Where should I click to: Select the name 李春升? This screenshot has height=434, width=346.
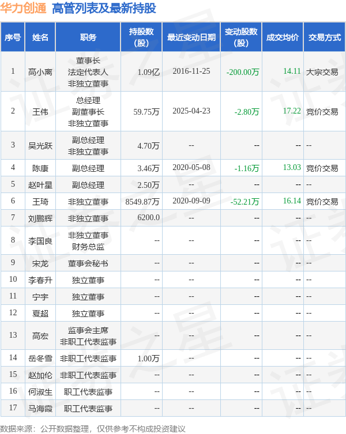40,280
